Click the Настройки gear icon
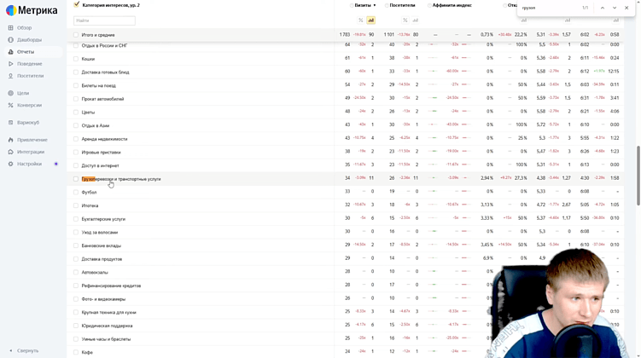 pyautogui.click(x=10, y=164)
